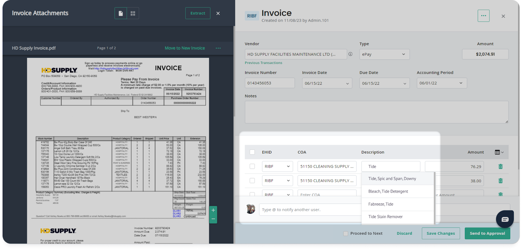Zoom in on the invoice PDF

[213, 210]
